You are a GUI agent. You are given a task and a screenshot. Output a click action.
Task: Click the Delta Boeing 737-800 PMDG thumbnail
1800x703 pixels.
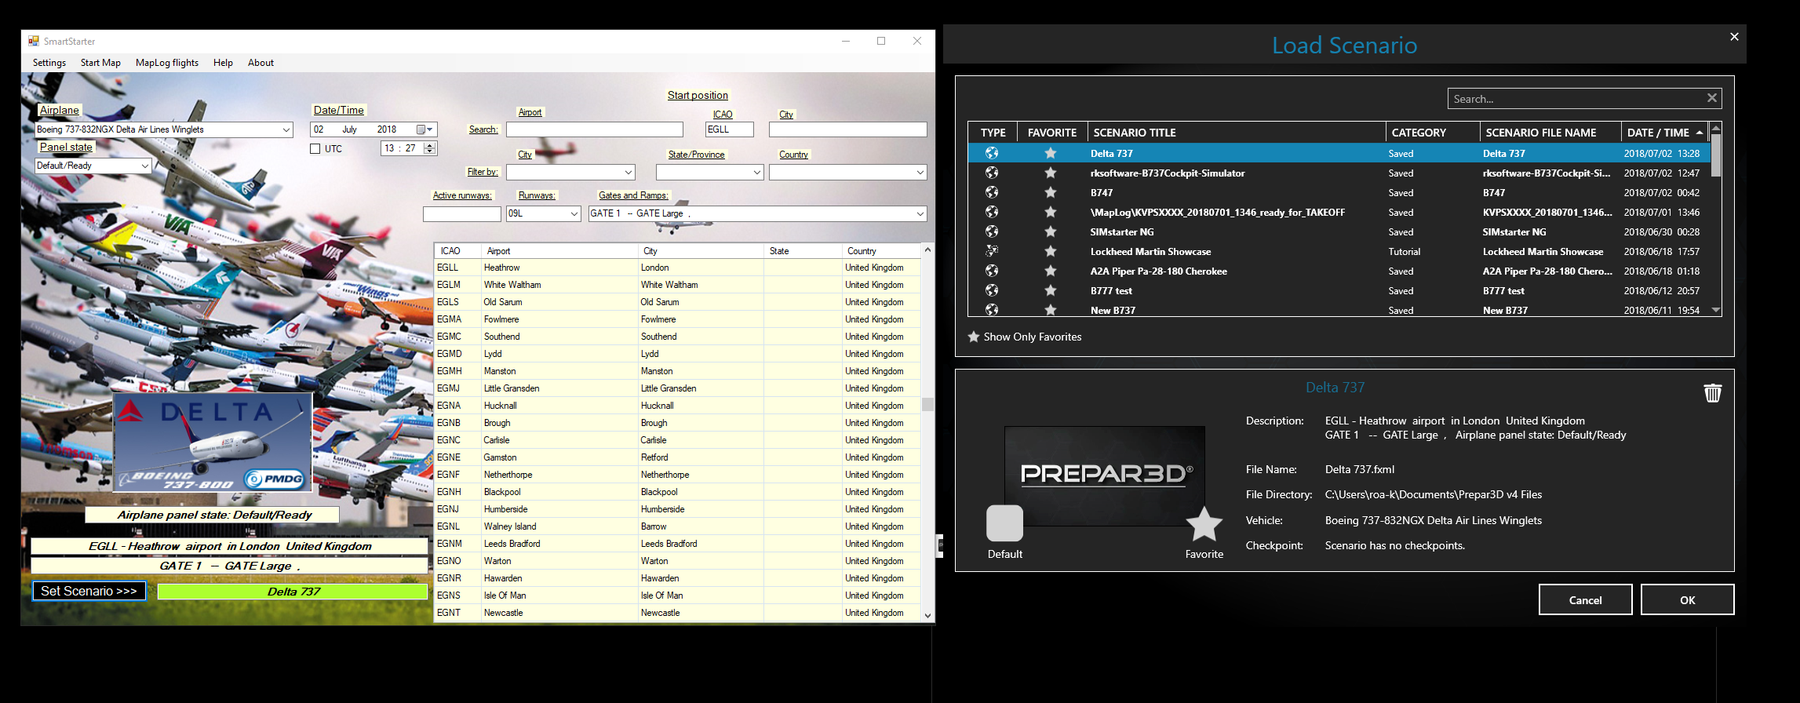[213, 443]
